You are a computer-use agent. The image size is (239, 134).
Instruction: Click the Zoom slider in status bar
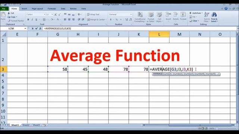tap(227, 128)
